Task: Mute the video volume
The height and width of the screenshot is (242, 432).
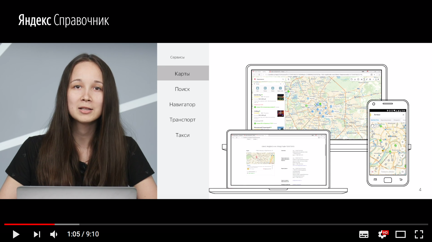Action: (54, 234)
